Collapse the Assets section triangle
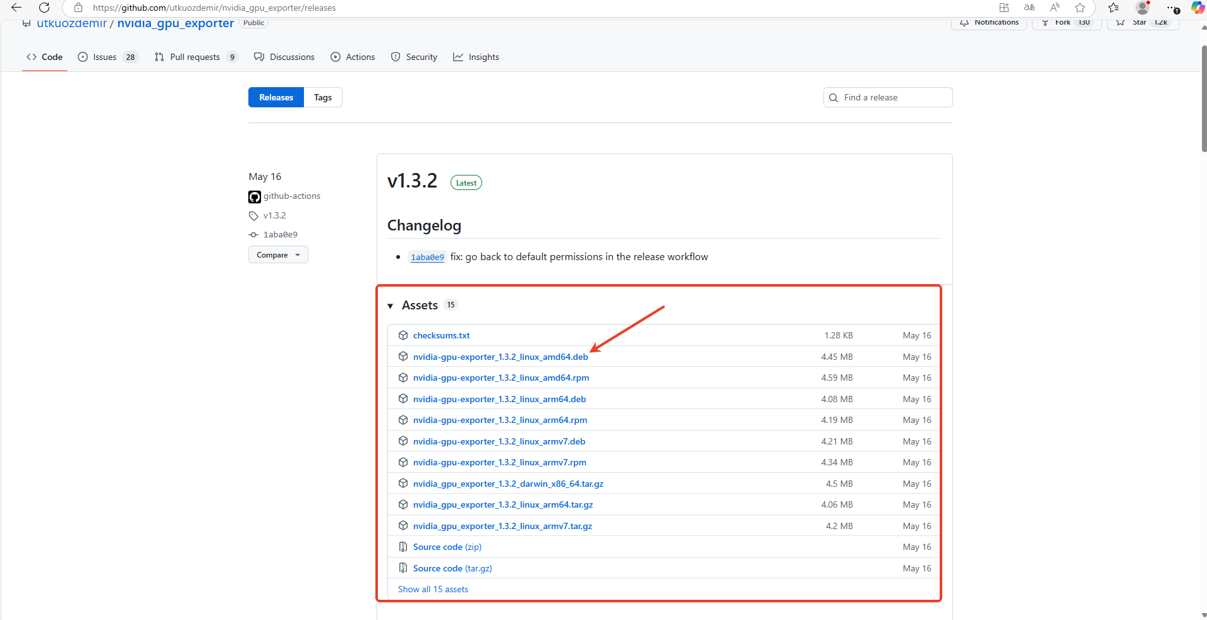The width and height of the screenshot is (1207, 620). pos(391,306)
